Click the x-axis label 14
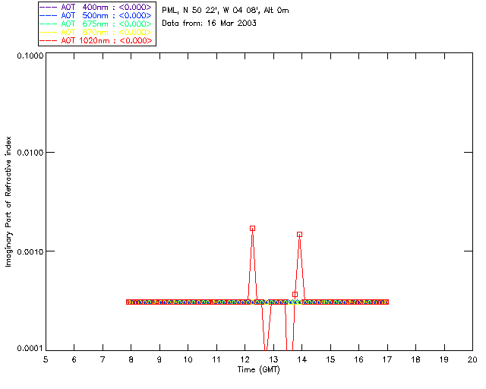Viewport: 486px width, 389px height. (x=302, y=359)
